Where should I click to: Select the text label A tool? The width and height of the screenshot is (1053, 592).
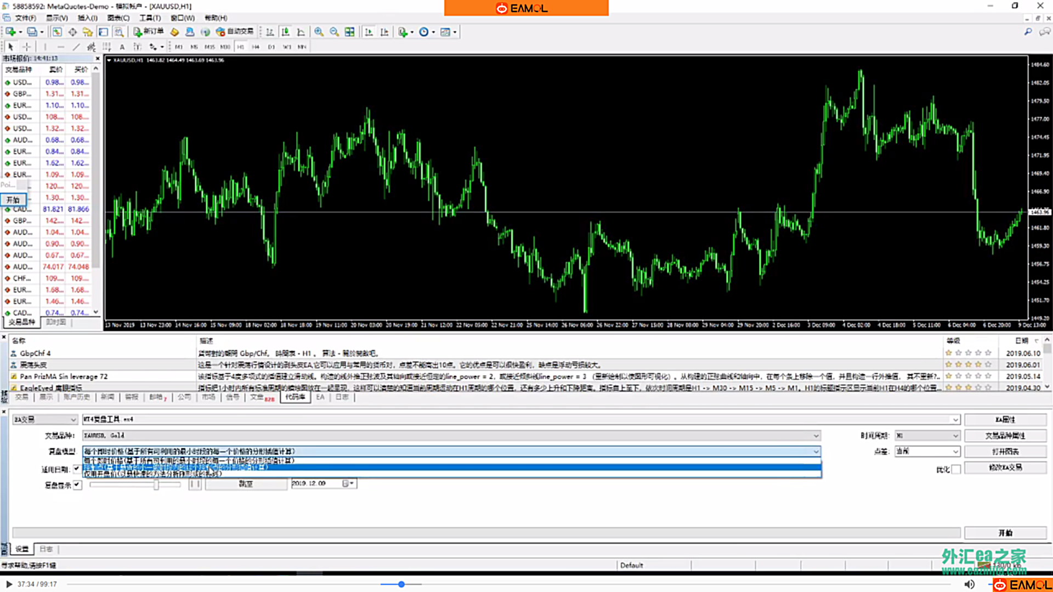pos(122,47)
